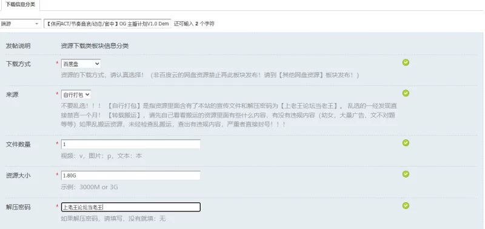The image size is (485, 229).
Task: Click the 发帖说明 label
Action: pyautogui.click(x=18, y=46)
